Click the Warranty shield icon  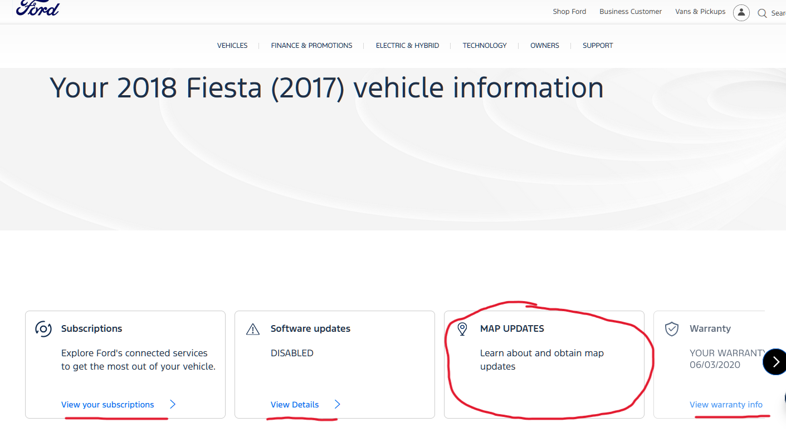tap(672, 329)
